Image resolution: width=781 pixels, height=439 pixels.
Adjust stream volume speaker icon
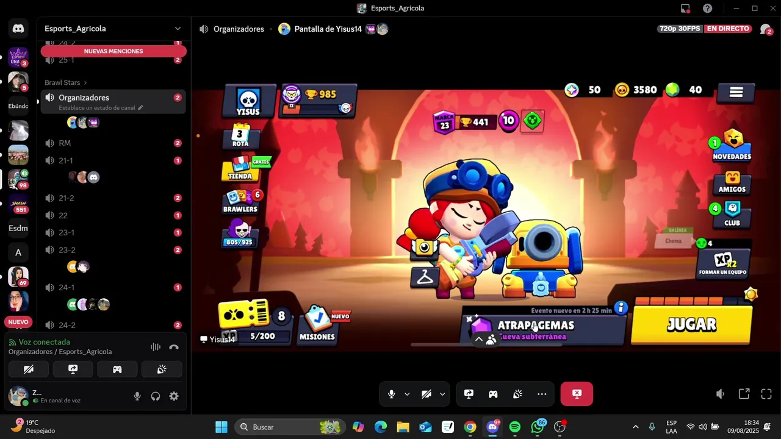[x=721, y=394]
